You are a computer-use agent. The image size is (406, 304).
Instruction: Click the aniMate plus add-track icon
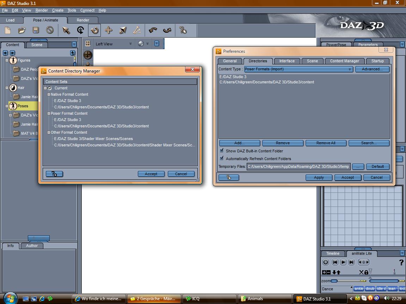tap(324, 272)
